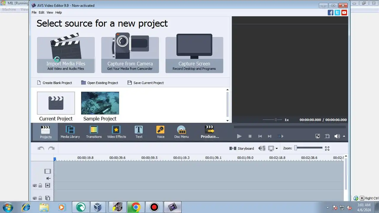The height and width of the screenshot is (213, 379).
Task: Toggle visibility of video effects track
Action: 35,185
